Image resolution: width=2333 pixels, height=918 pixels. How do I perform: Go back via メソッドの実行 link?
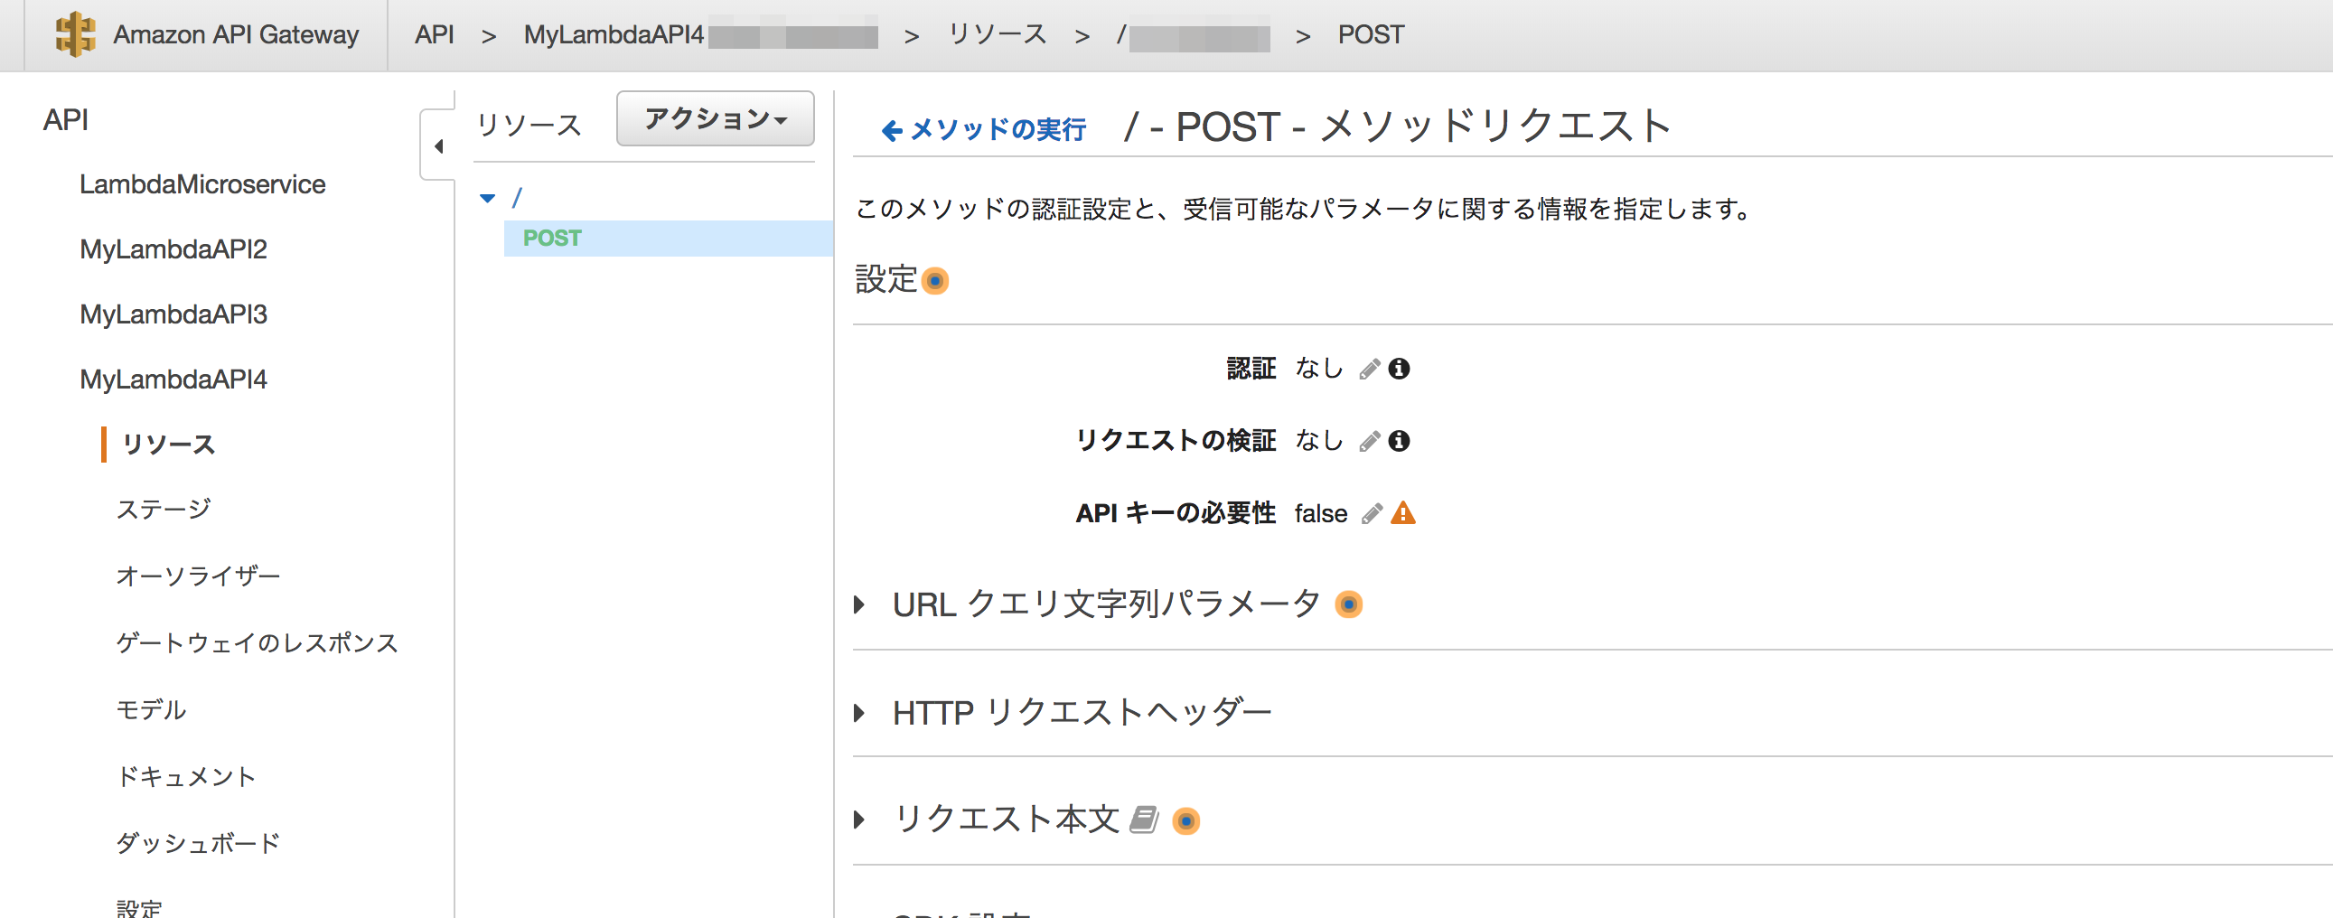(984, 129)
